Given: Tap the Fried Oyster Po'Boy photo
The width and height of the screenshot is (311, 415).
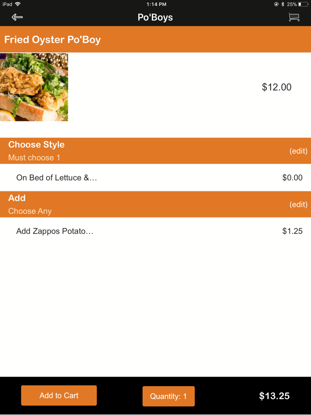Looking at the screenshot, I should 34,87.
